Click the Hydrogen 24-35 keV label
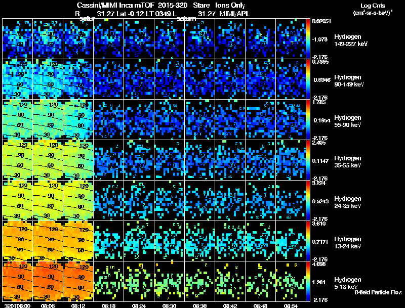405x308 pixels. [x=347, y=202]
